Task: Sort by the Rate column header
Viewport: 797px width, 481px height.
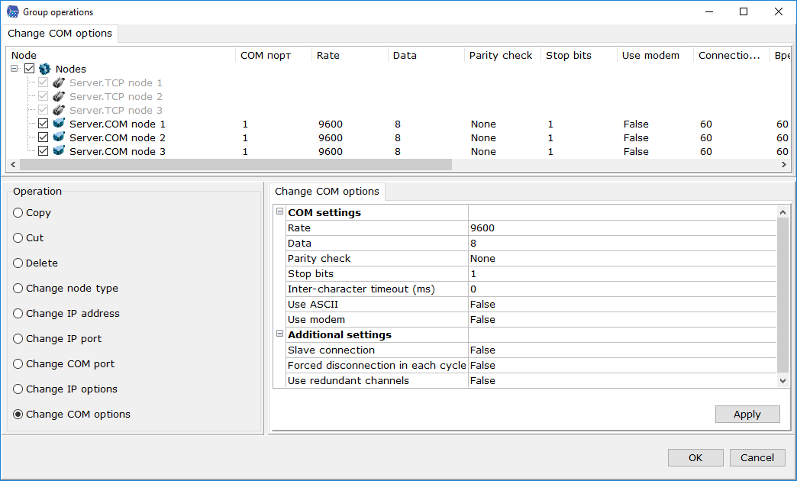Action: 350,55
